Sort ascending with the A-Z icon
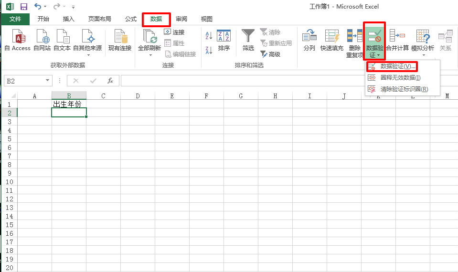Screen dimensions: 458x272 click(209, 36)
